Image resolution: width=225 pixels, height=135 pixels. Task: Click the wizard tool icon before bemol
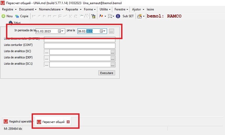[139, 16]
